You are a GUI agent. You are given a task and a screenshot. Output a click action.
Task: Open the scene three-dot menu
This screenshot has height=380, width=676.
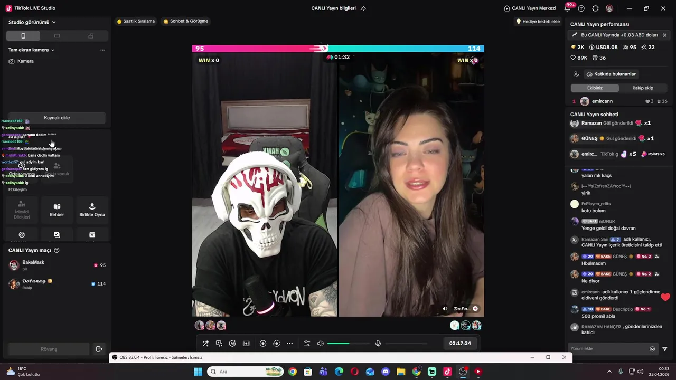tap(102, 50)
